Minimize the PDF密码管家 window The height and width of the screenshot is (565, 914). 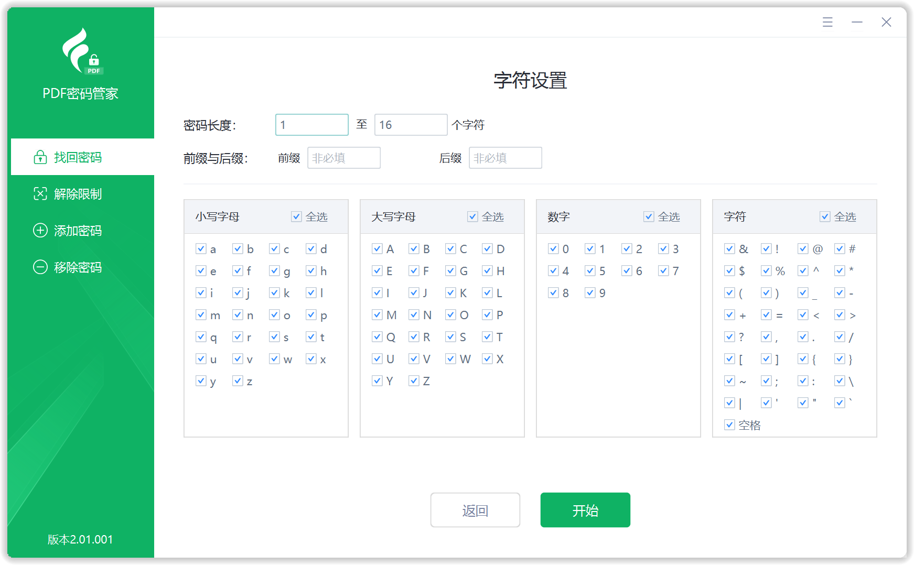point(857,22)
